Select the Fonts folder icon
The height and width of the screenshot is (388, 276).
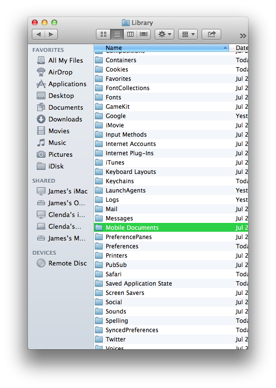point(99,97)
